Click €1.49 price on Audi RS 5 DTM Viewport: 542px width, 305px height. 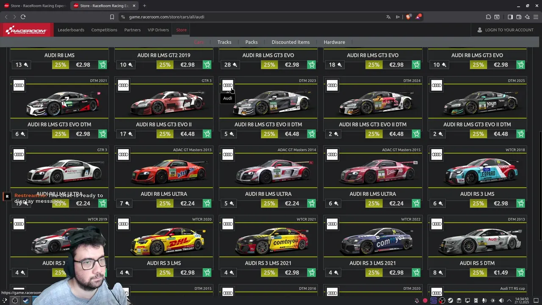click(x=501, y=272)
